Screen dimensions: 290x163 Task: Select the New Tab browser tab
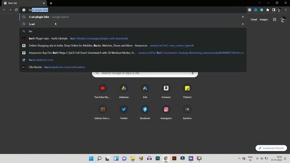click(24, 3)
